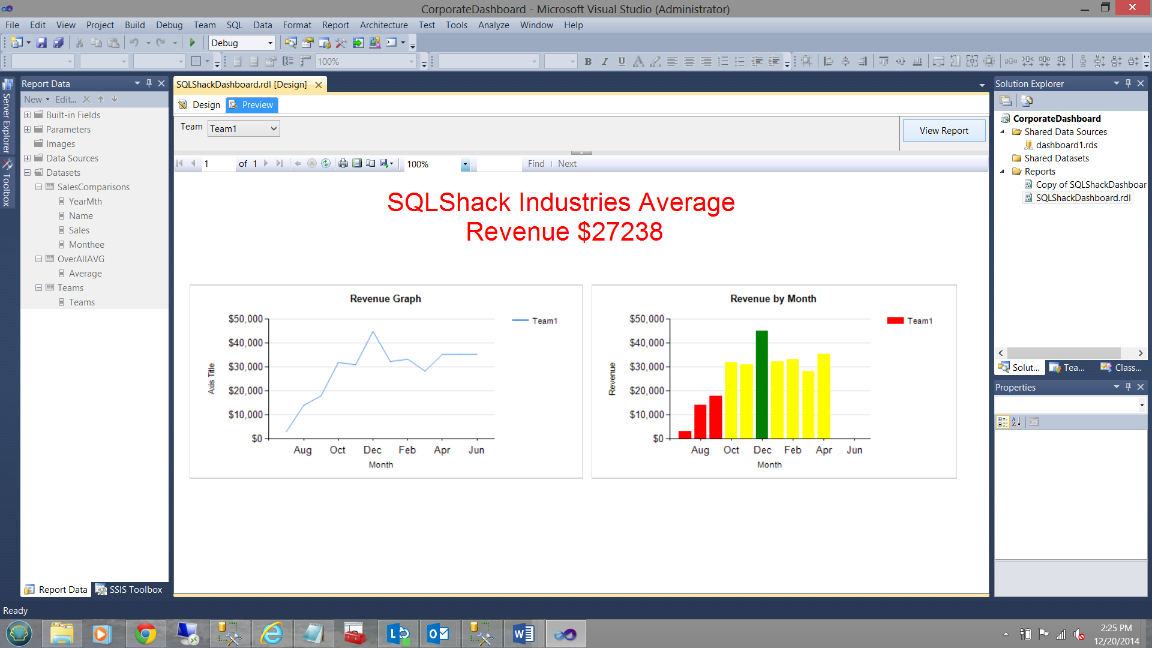Toggle auto-hide pin on Solution Explorer
1152x648 pixels.
point(1128,83)
